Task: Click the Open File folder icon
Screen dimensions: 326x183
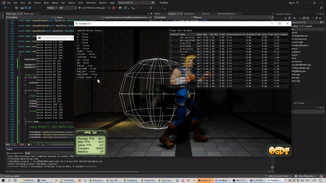Action: 22,8
